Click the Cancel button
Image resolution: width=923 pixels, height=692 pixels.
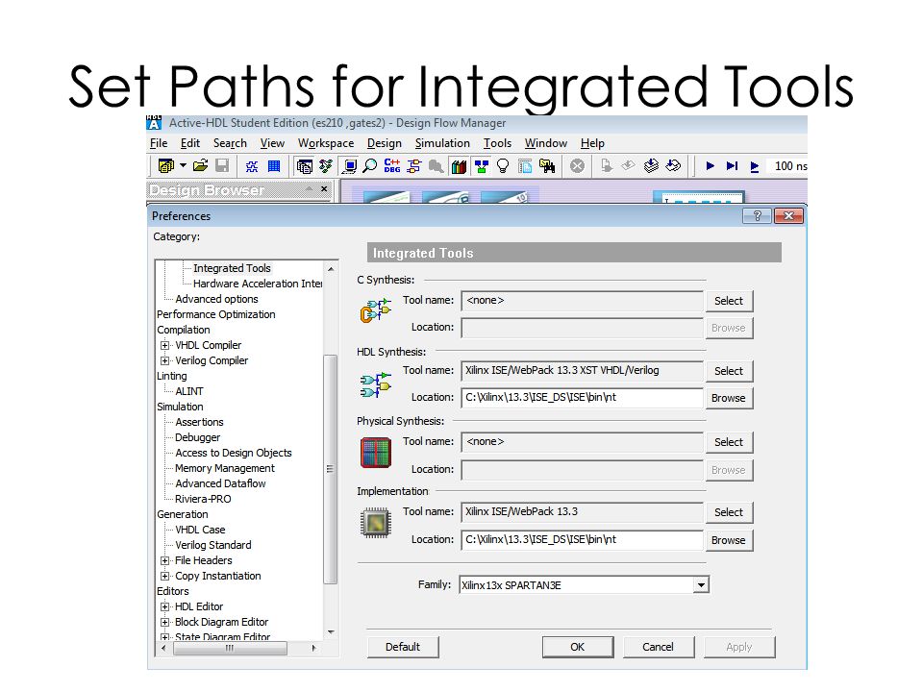[658, 647]
